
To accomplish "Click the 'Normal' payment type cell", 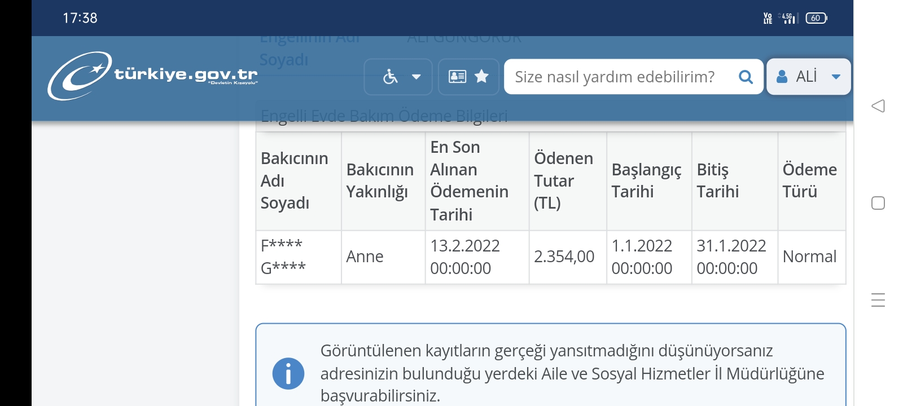I will coord(809,257).
